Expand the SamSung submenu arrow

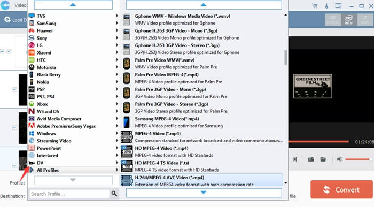tap(117, 23)
